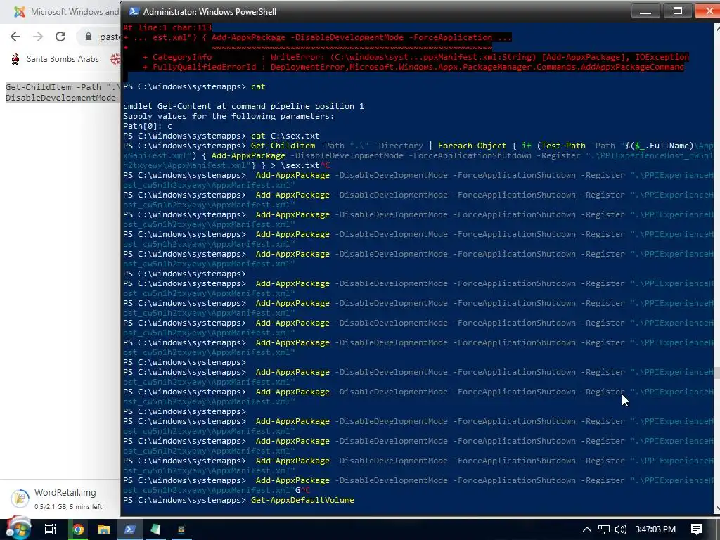This screenshot has width=720, height=540.
Task: Switch to Chrome from the taskbar
Action: coord(78,529)
